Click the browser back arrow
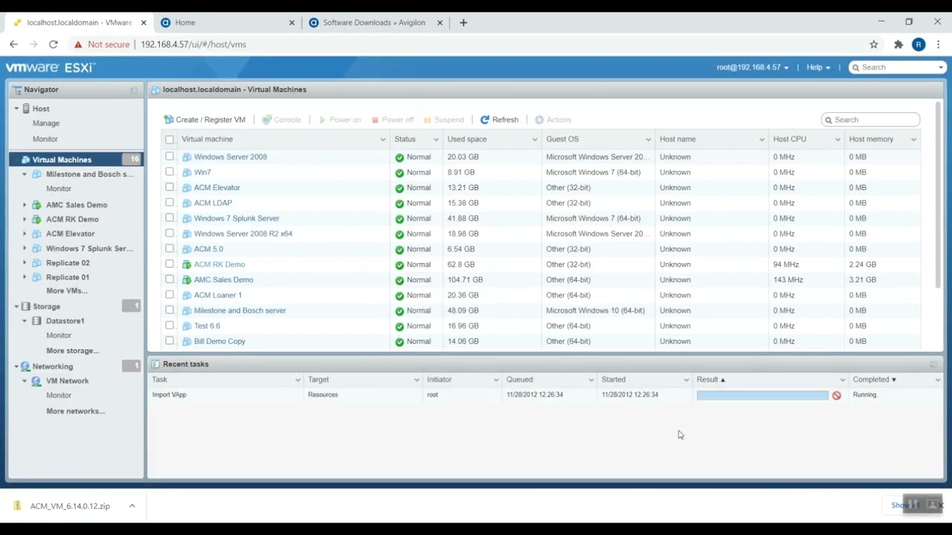This screenshot has width=952, height=535. 13,45
